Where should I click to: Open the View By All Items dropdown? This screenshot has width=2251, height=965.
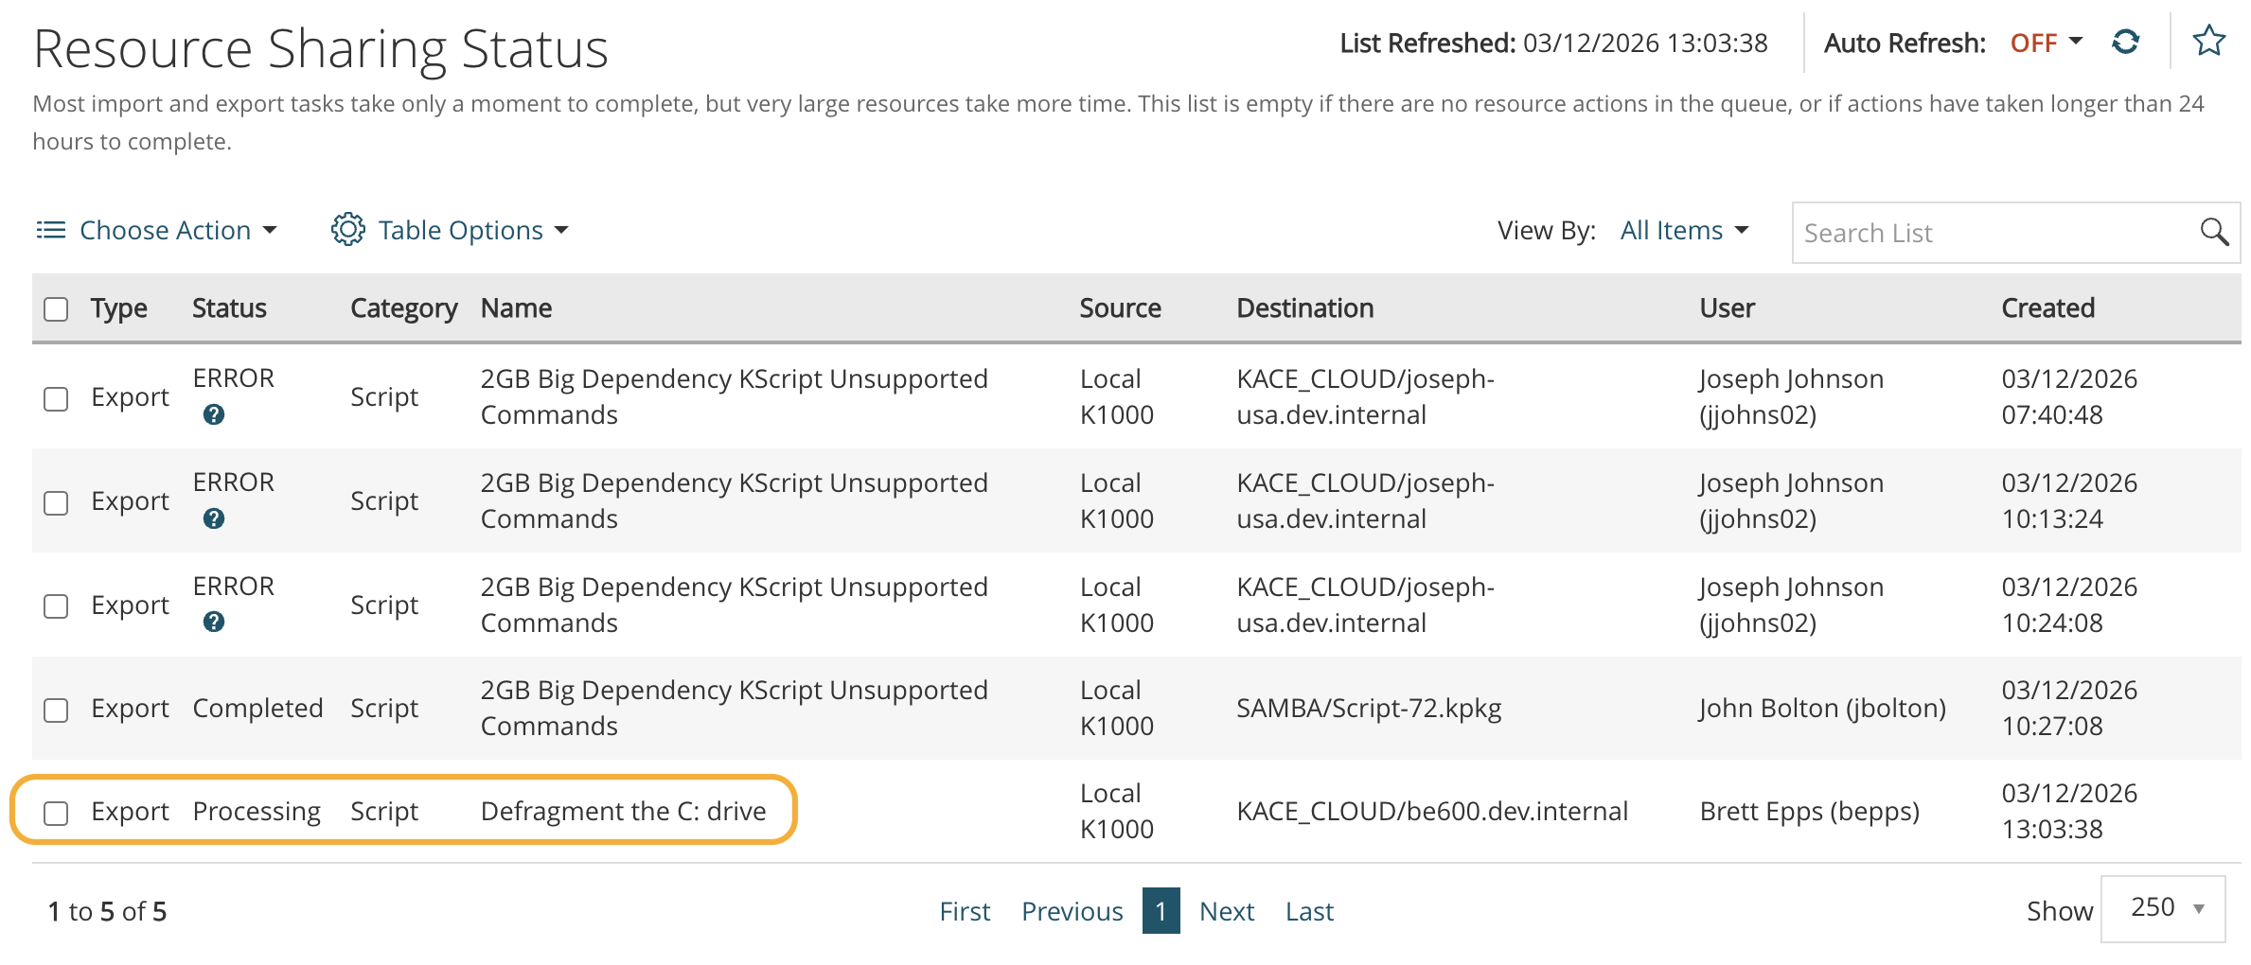coord(1683,231)
